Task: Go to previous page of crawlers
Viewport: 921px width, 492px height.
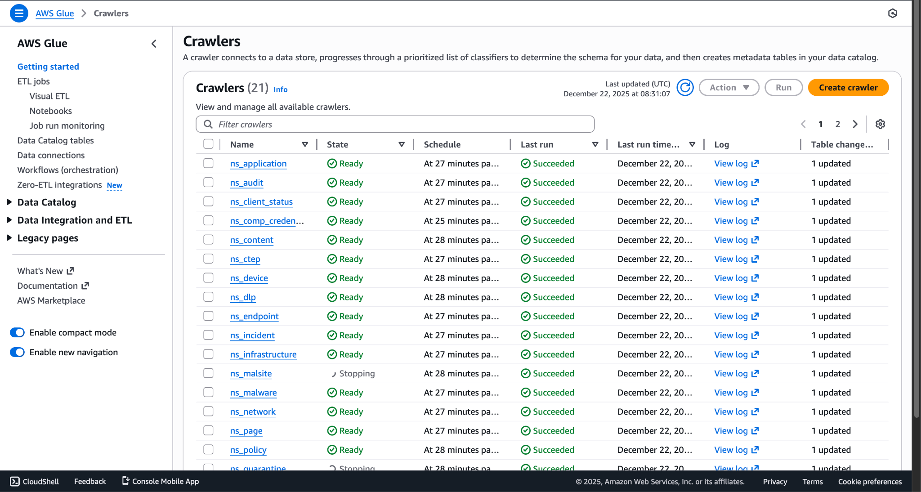Action: point(803,124)
